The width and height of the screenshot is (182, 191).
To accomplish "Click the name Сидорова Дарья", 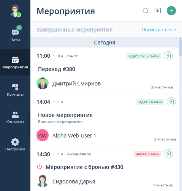I will [74, 182].
